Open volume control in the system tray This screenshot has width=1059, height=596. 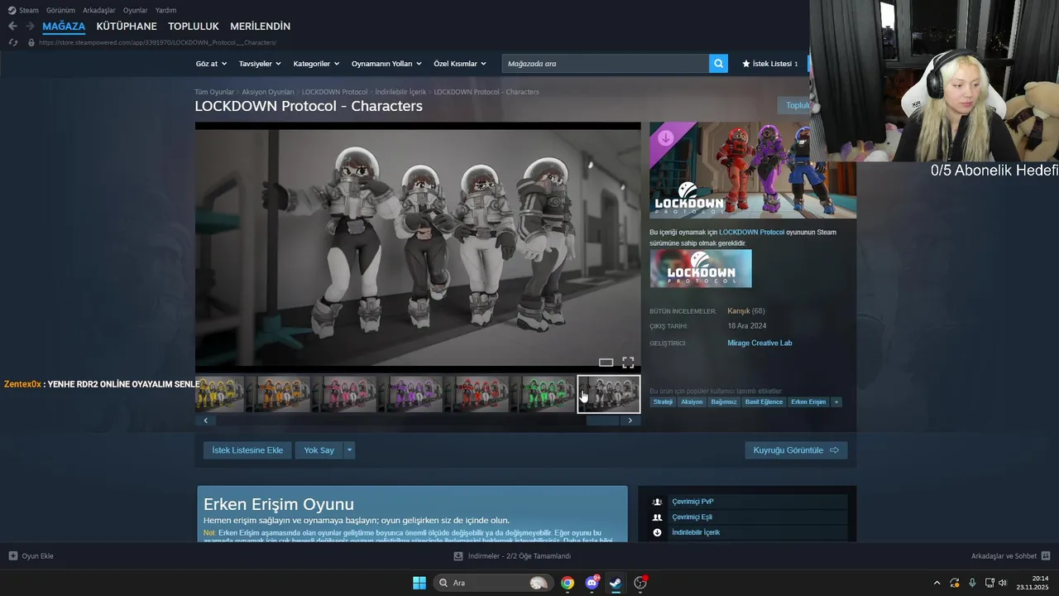click(x=1003, y=583)
